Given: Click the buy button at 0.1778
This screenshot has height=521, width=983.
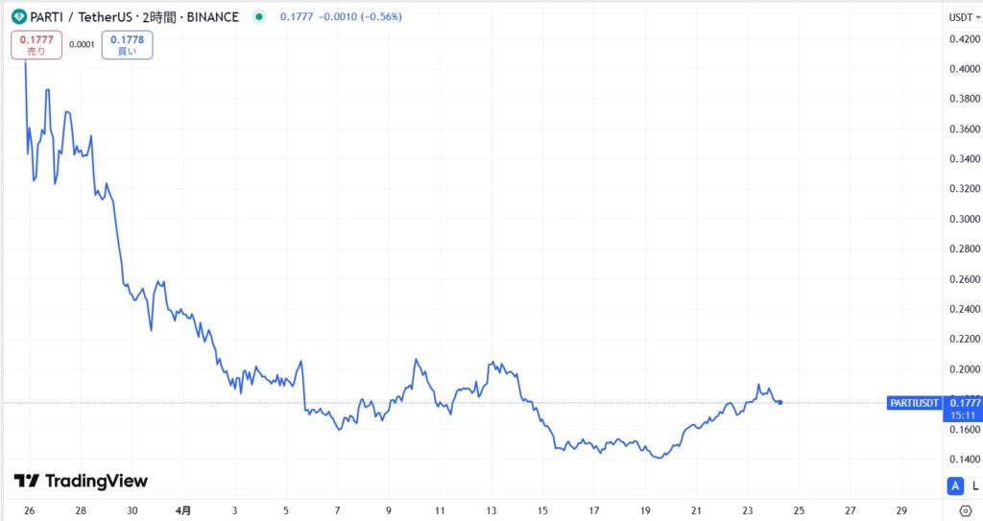Looking at the screenshot, I should (128, 45).
